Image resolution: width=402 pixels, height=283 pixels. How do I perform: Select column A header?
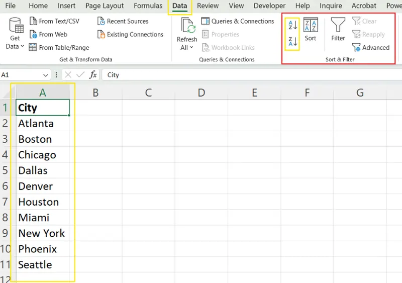(x=43, y=92)
